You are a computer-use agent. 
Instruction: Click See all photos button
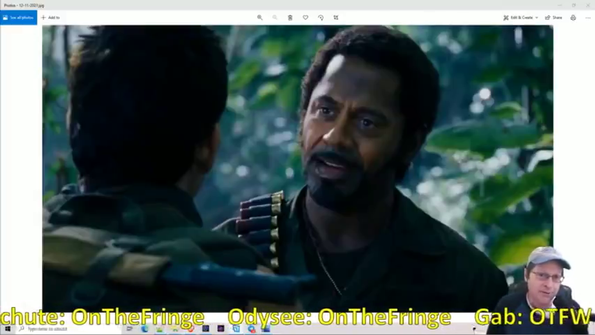pyautogui.click(x=19, y=18)
